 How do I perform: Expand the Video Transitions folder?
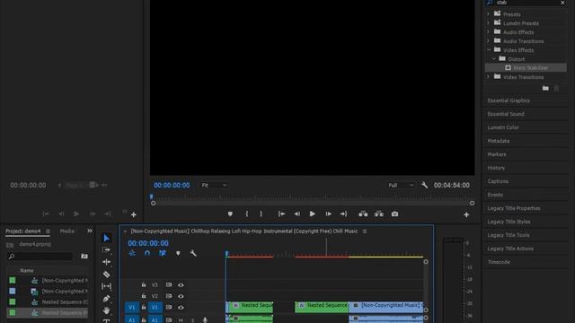[x=488, y=76]
